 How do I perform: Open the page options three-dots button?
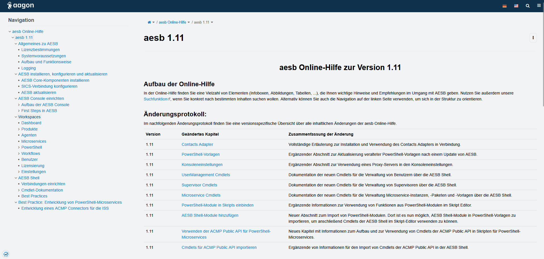533,38
